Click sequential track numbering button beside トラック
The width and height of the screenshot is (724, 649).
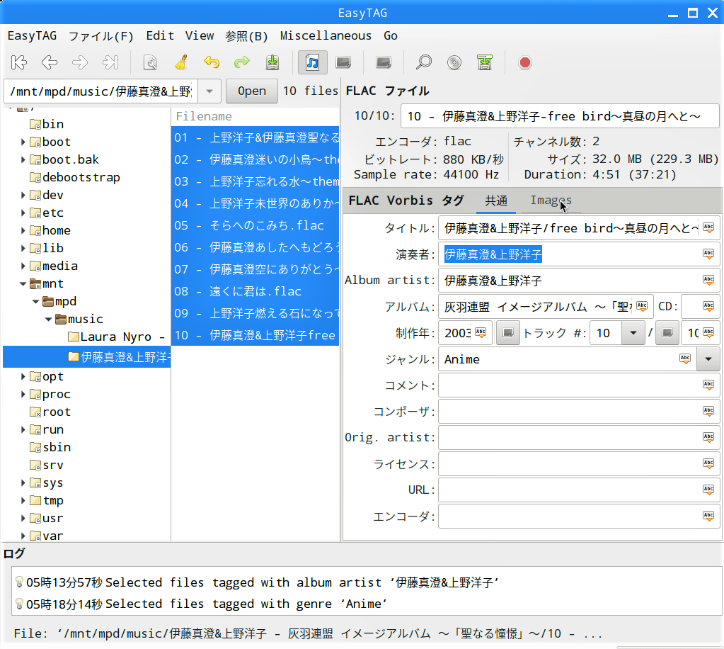click(508, 333)
